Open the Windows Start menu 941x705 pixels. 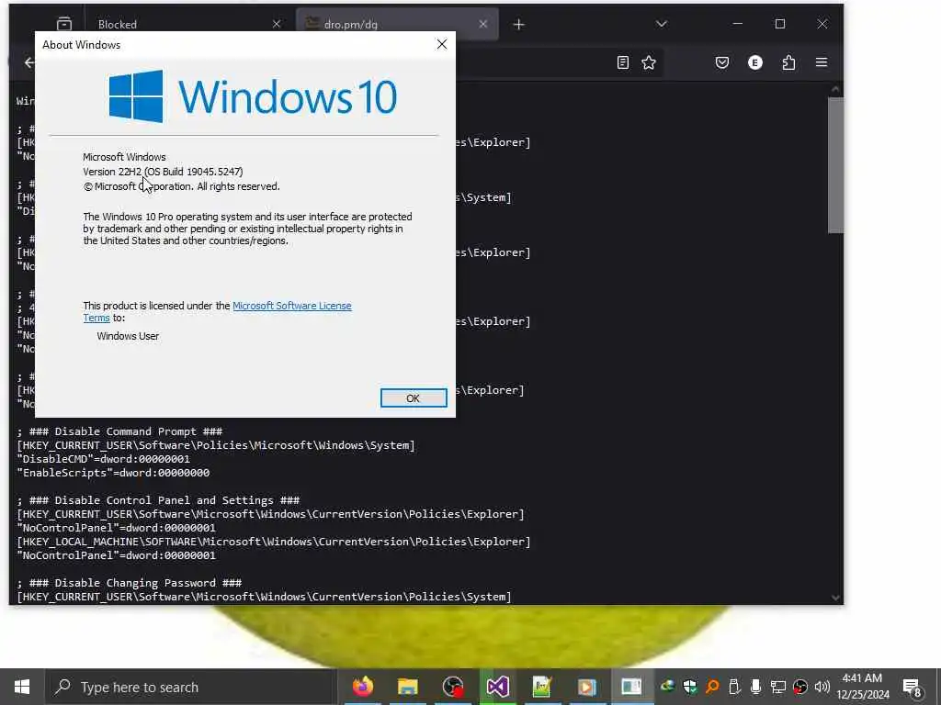22,687
